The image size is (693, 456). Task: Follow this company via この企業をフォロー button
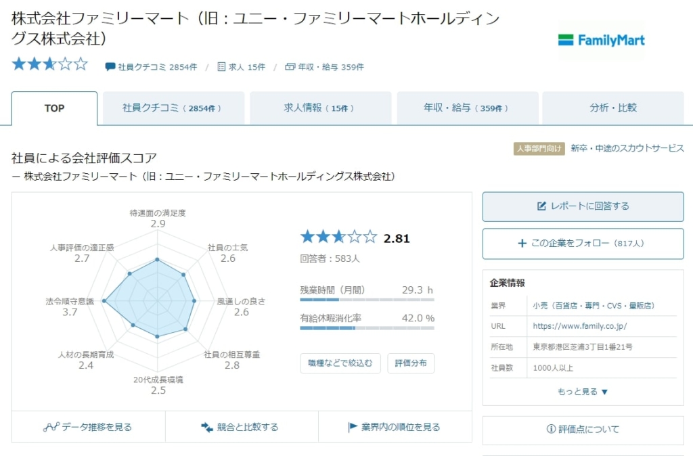583,244
